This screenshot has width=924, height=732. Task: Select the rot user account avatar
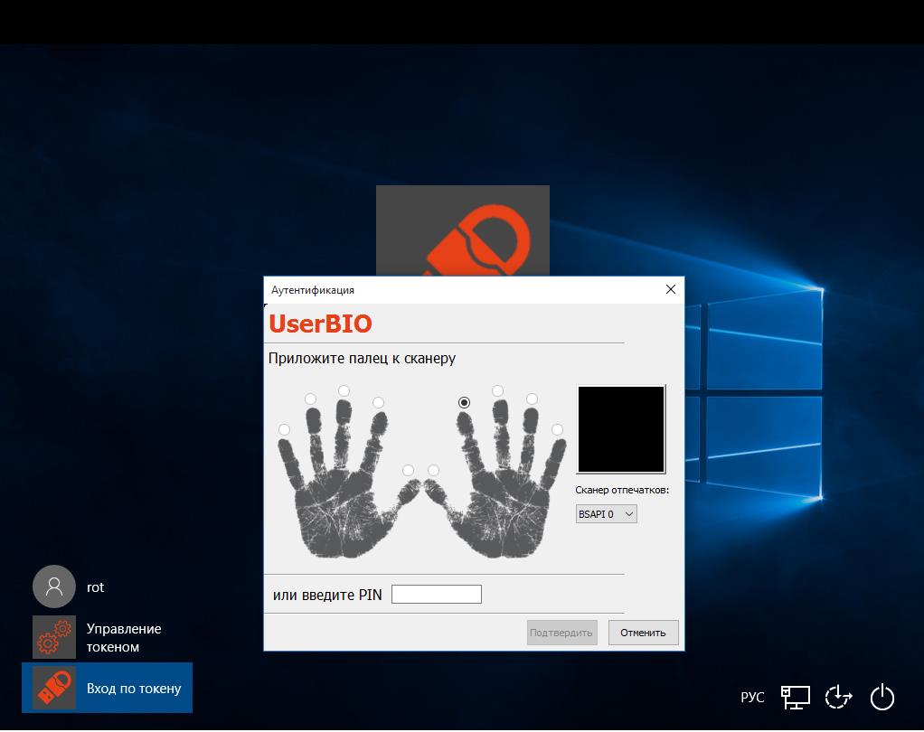pyautogui.click(x=54, y=587)
